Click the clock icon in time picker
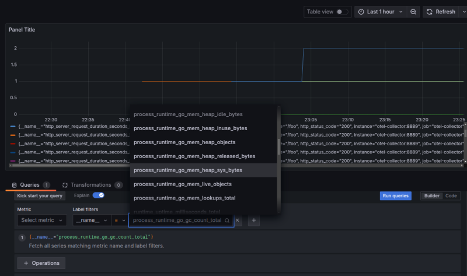The height and width of the screenshot is (276, 467). pyautogui.click(x=361, y=12)
